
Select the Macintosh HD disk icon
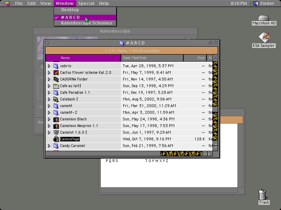click(x=264, y=18)
